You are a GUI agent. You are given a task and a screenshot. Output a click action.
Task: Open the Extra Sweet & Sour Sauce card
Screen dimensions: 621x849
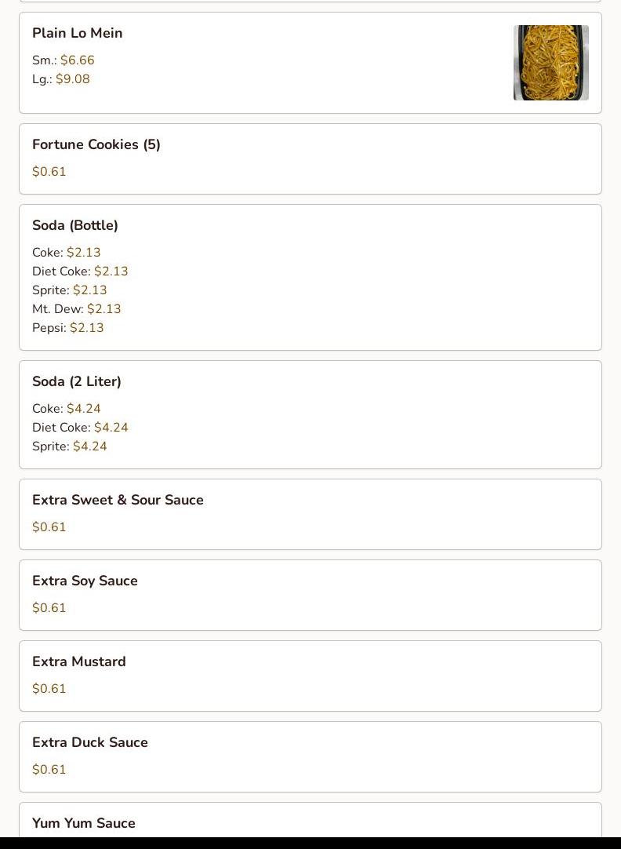point(310,515)
